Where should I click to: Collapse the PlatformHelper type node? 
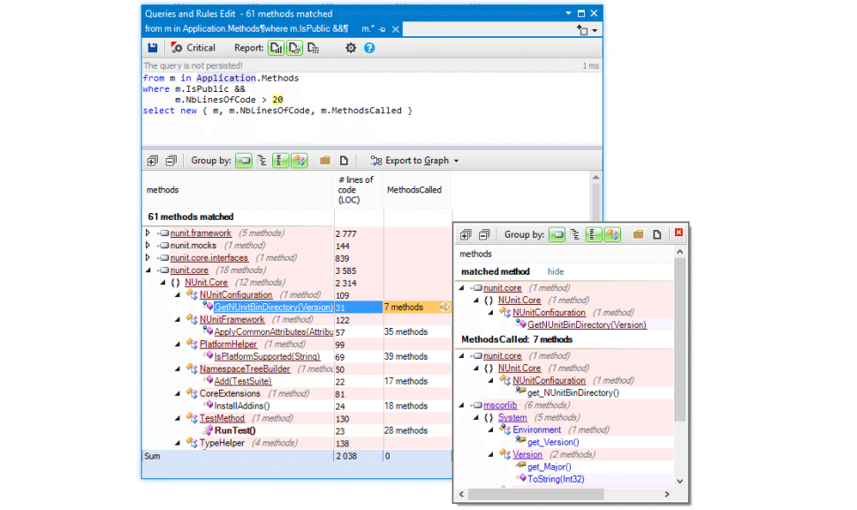click(x=178, y=345)
